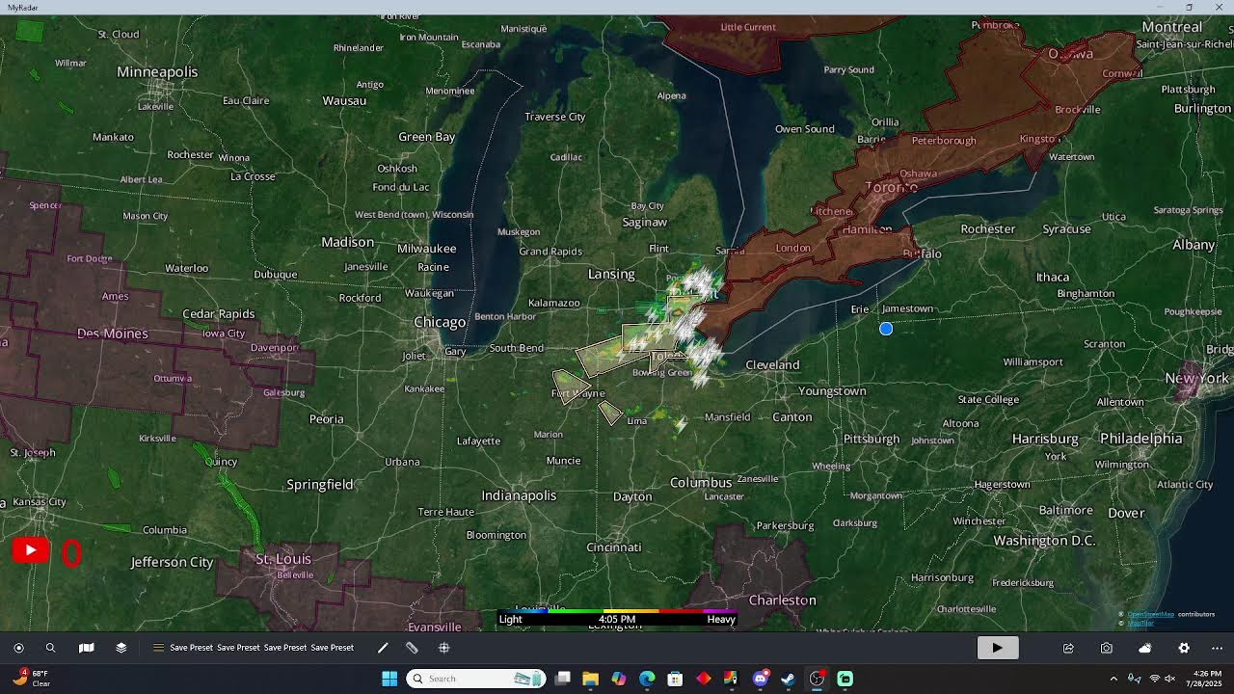The width and height of the screenshot is (1234, 694).
Task: Open Microsoft Store from the taskbar
Action: pos(675,679)
